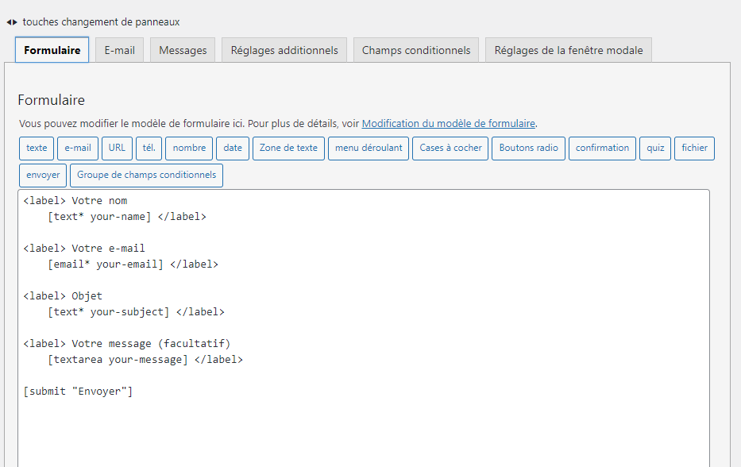Add a URL field tag

[117, 149]
